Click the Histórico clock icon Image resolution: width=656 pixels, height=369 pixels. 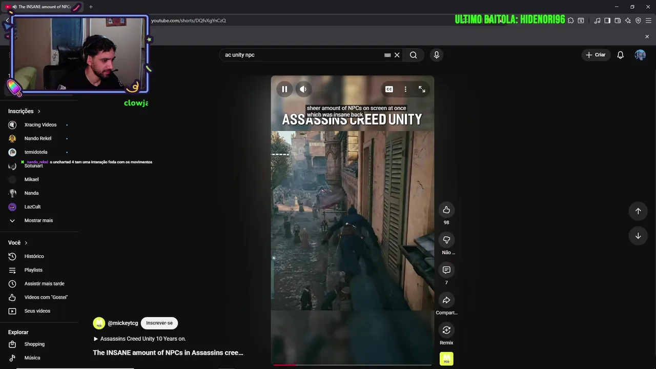pos(12,256)
